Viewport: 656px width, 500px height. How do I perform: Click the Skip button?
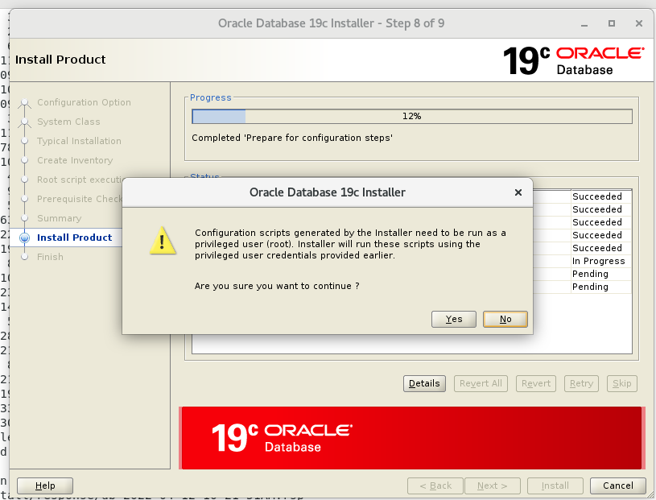(x=621, y=383)
